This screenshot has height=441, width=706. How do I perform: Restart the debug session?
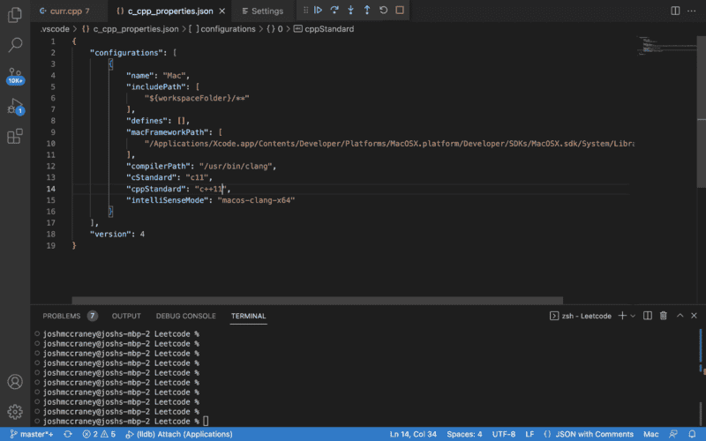383,10
